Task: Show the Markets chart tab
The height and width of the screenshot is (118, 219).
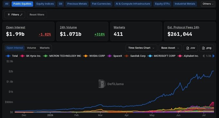Action: [x=44, y=48]
